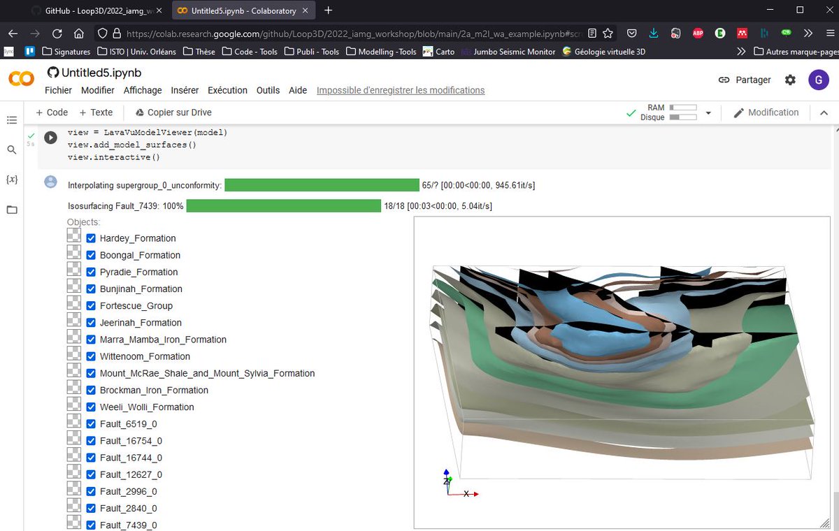This screenshot has width=839, height=531.
Task: Uncheck Hardey_Formation visibility
Action: pos(91,238)
